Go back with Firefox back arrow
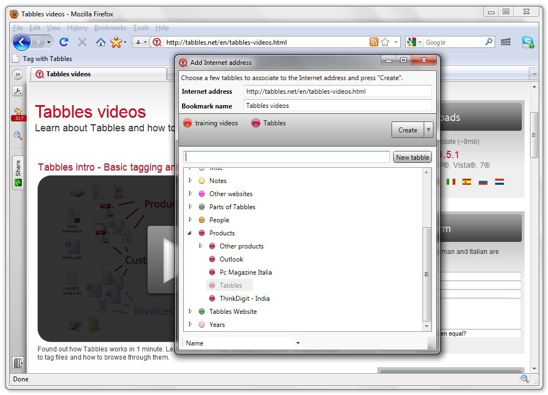Screen dimensions: 548x395 click(21, 42)
